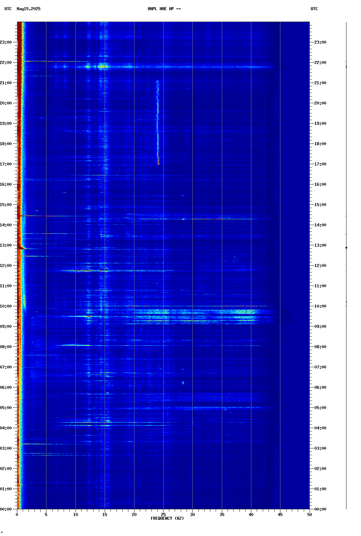Click 01:00 on the right time axis
This screenshot has width=361, height=536.
320,489
